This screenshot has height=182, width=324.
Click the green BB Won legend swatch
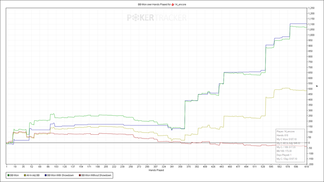tap(8, 175)
